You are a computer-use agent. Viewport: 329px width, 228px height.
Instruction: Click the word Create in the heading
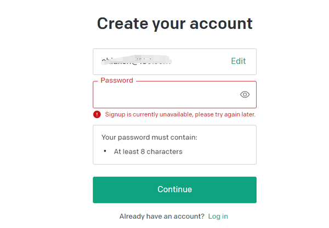pyautogui.click(x=124, y=24)
